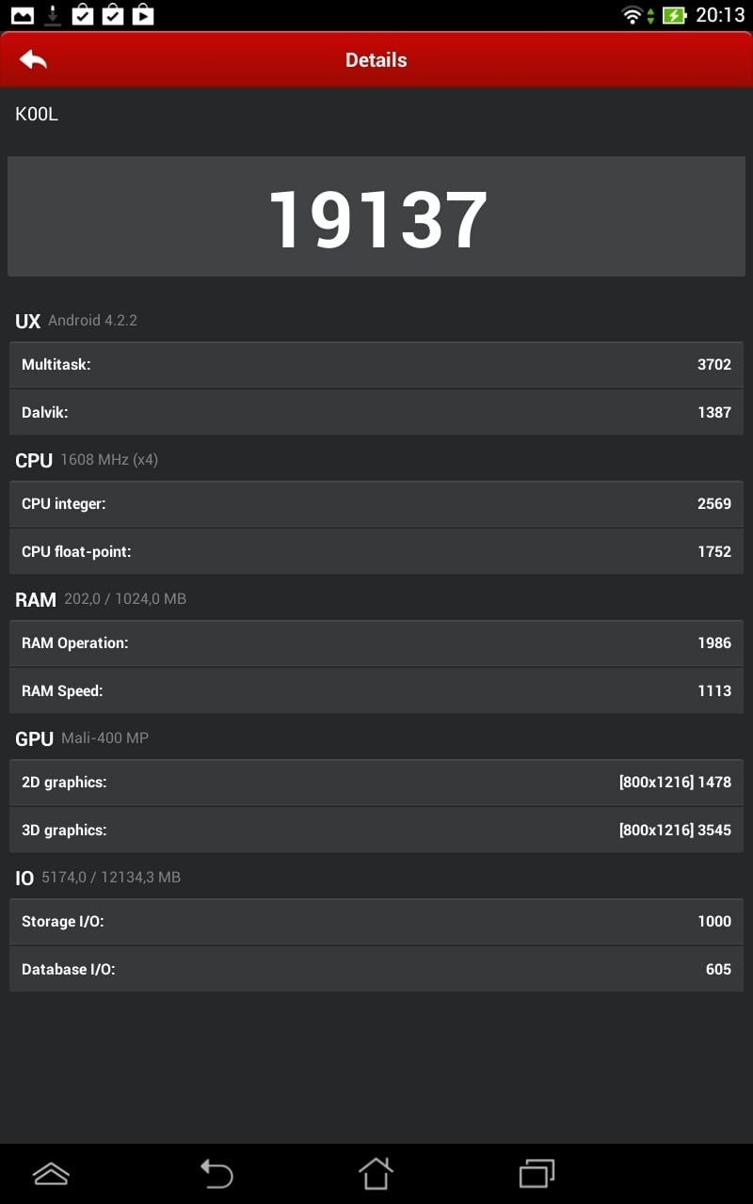Select the Storage I/O row

pyautogui.click(x=376, y=921)
